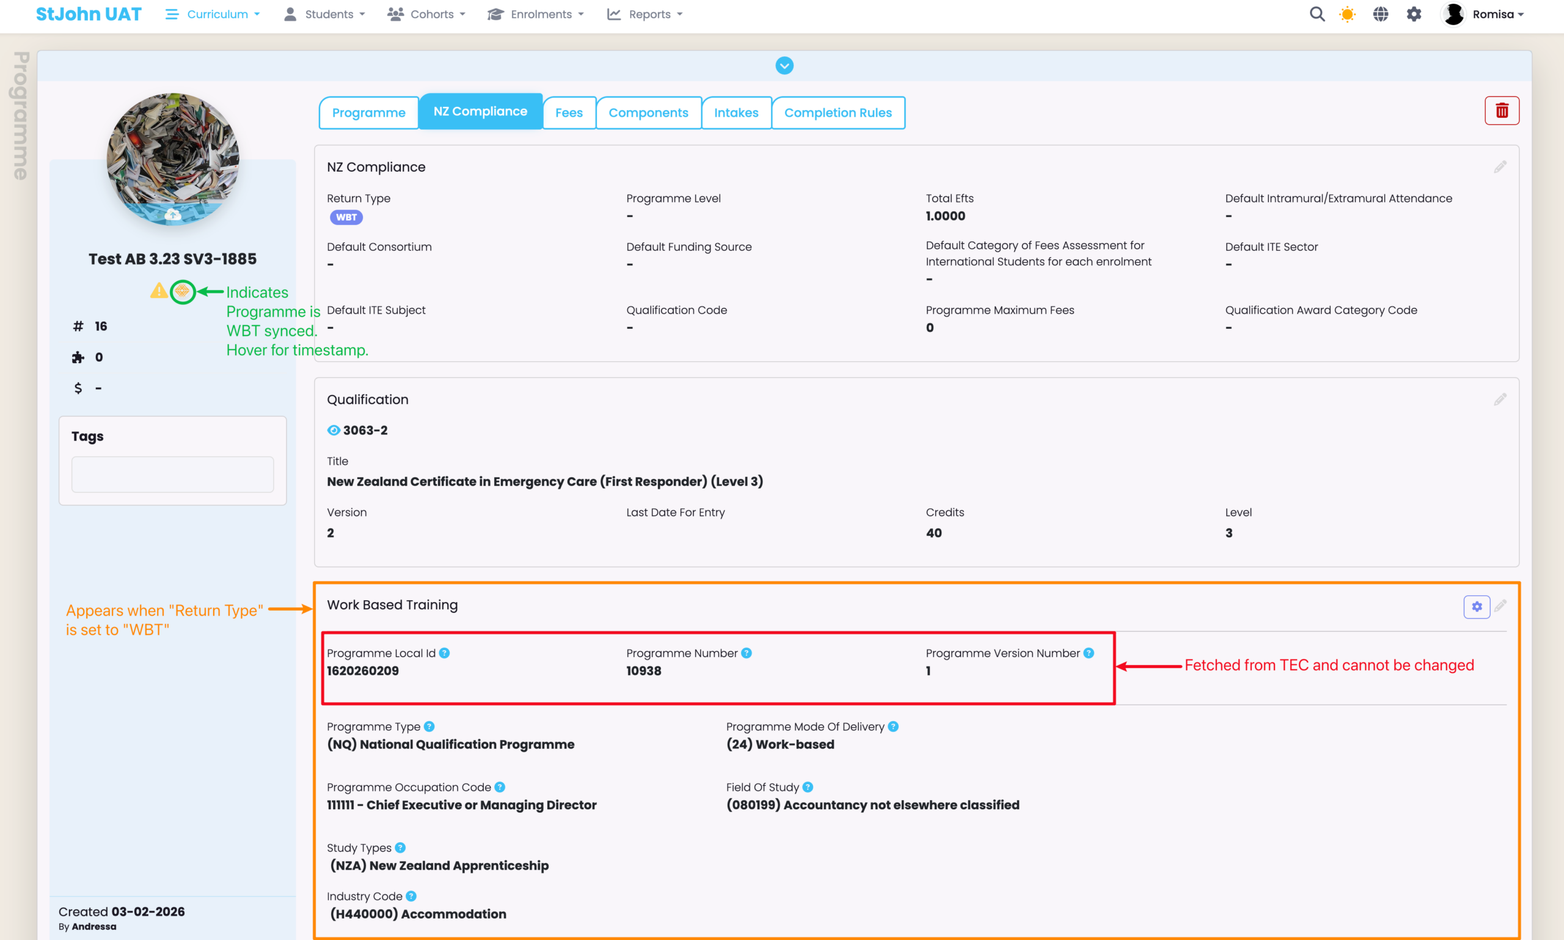Click the yellow warning triangle icon

click(x=158, y=291)
